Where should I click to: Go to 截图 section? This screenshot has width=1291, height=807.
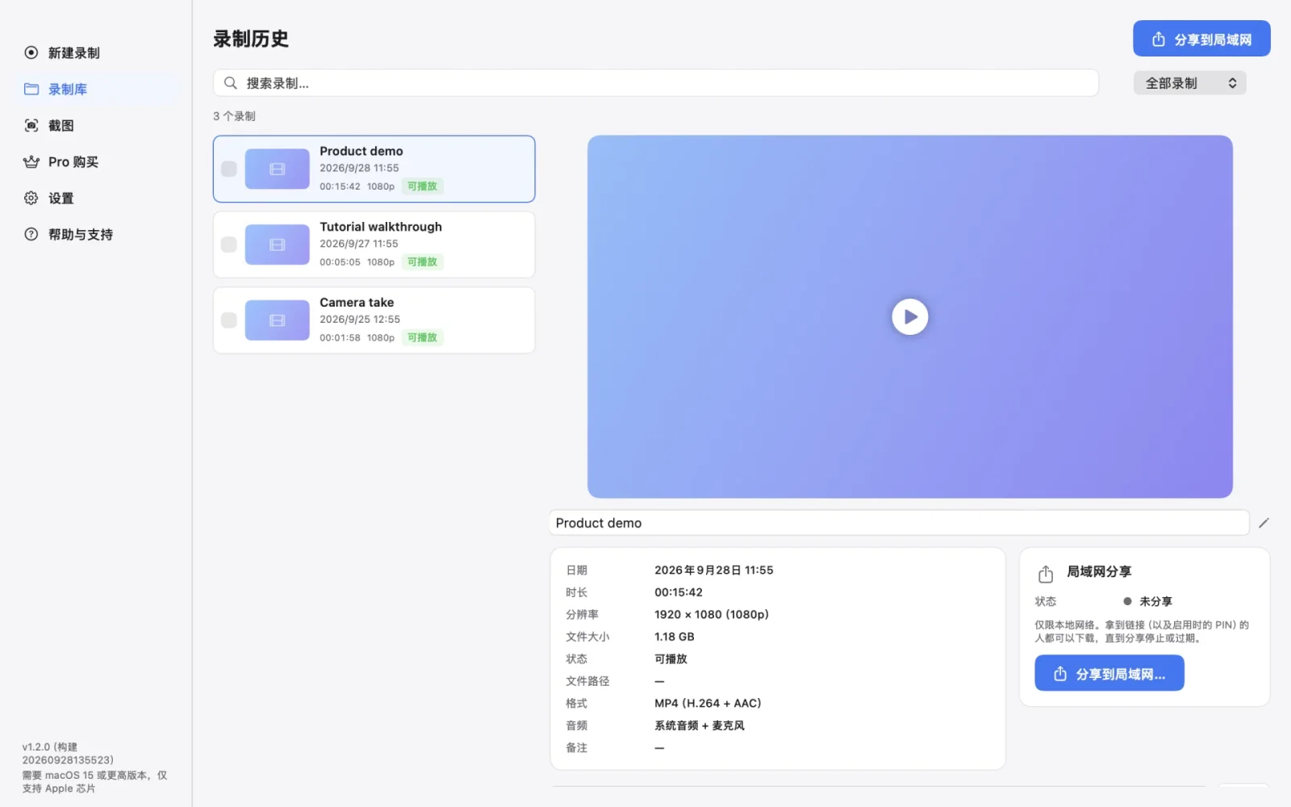click(95, 125)
